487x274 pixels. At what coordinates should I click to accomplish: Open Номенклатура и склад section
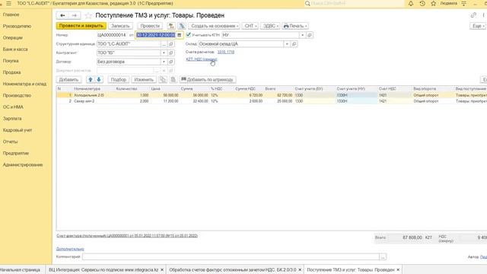point(24,84)
